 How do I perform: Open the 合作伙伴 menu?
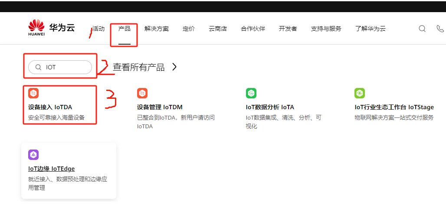pos(253,29)
